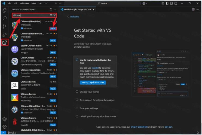Open Chinese Colors extension entry

point(34,121)
